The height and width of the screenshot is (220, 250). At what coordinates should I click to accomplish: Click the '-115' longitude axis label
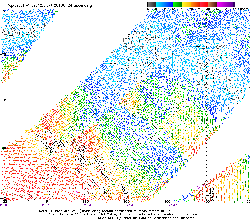44,202
